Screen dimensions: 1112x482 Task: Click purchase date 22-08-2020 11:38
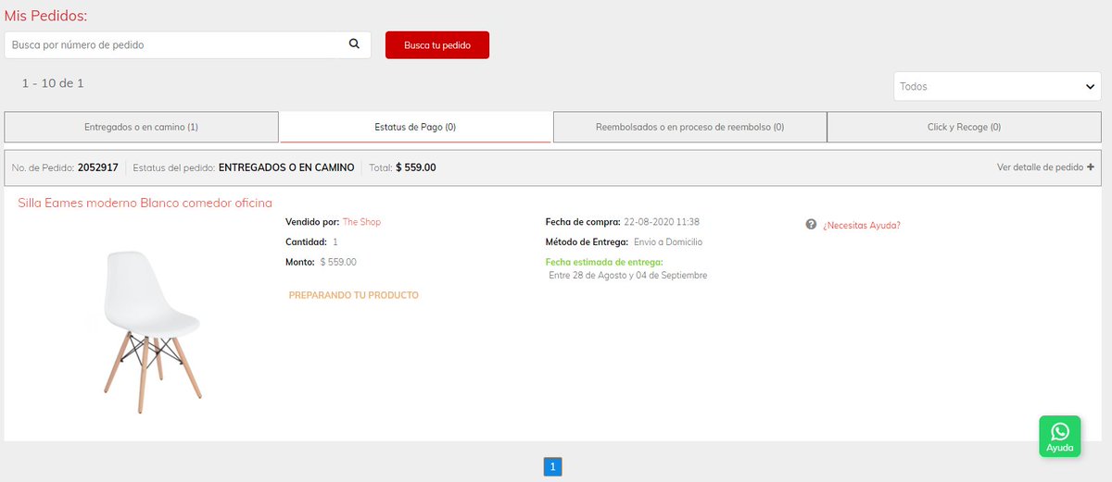[x=662, y=222]
